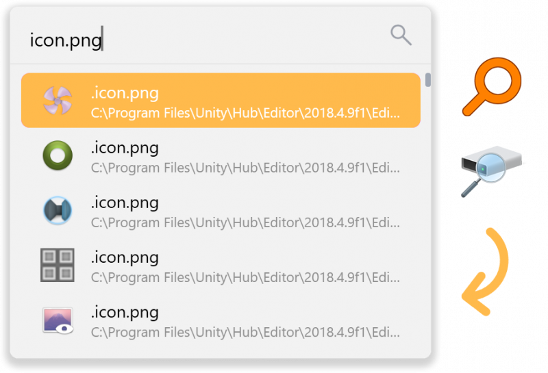Select the third .icon.png result title

(x=125, y=203)
